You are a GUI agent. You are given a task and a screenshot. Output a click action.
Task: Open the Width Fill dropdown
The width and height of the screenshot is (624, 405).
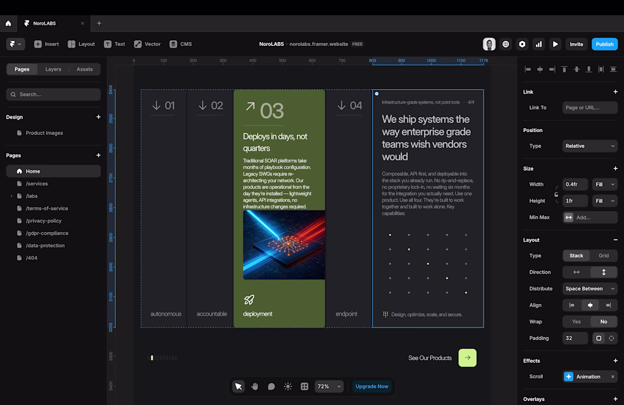(x=605, y=184)
